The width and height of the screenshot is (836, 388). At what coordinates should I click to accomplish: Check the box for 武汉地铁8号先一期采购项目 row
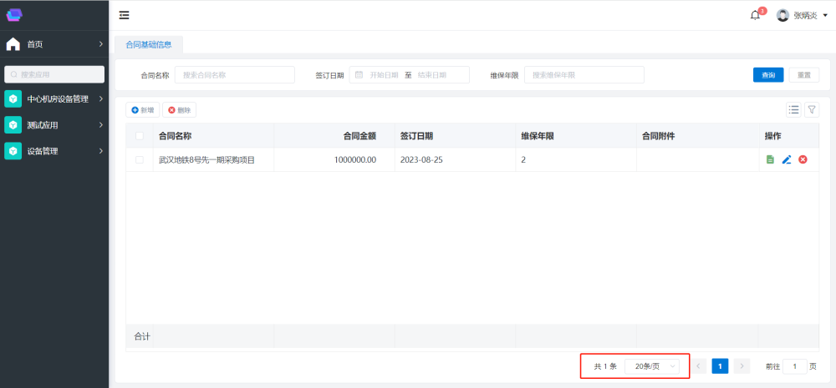(140, 159)
